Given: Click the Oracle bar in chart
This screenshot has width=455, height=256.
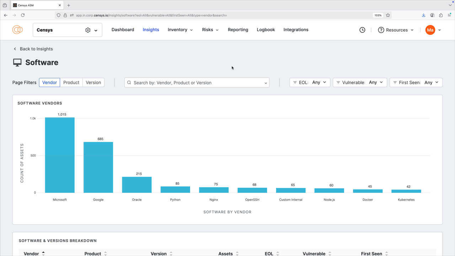Looking at the screenshot, I should [137, 185].
